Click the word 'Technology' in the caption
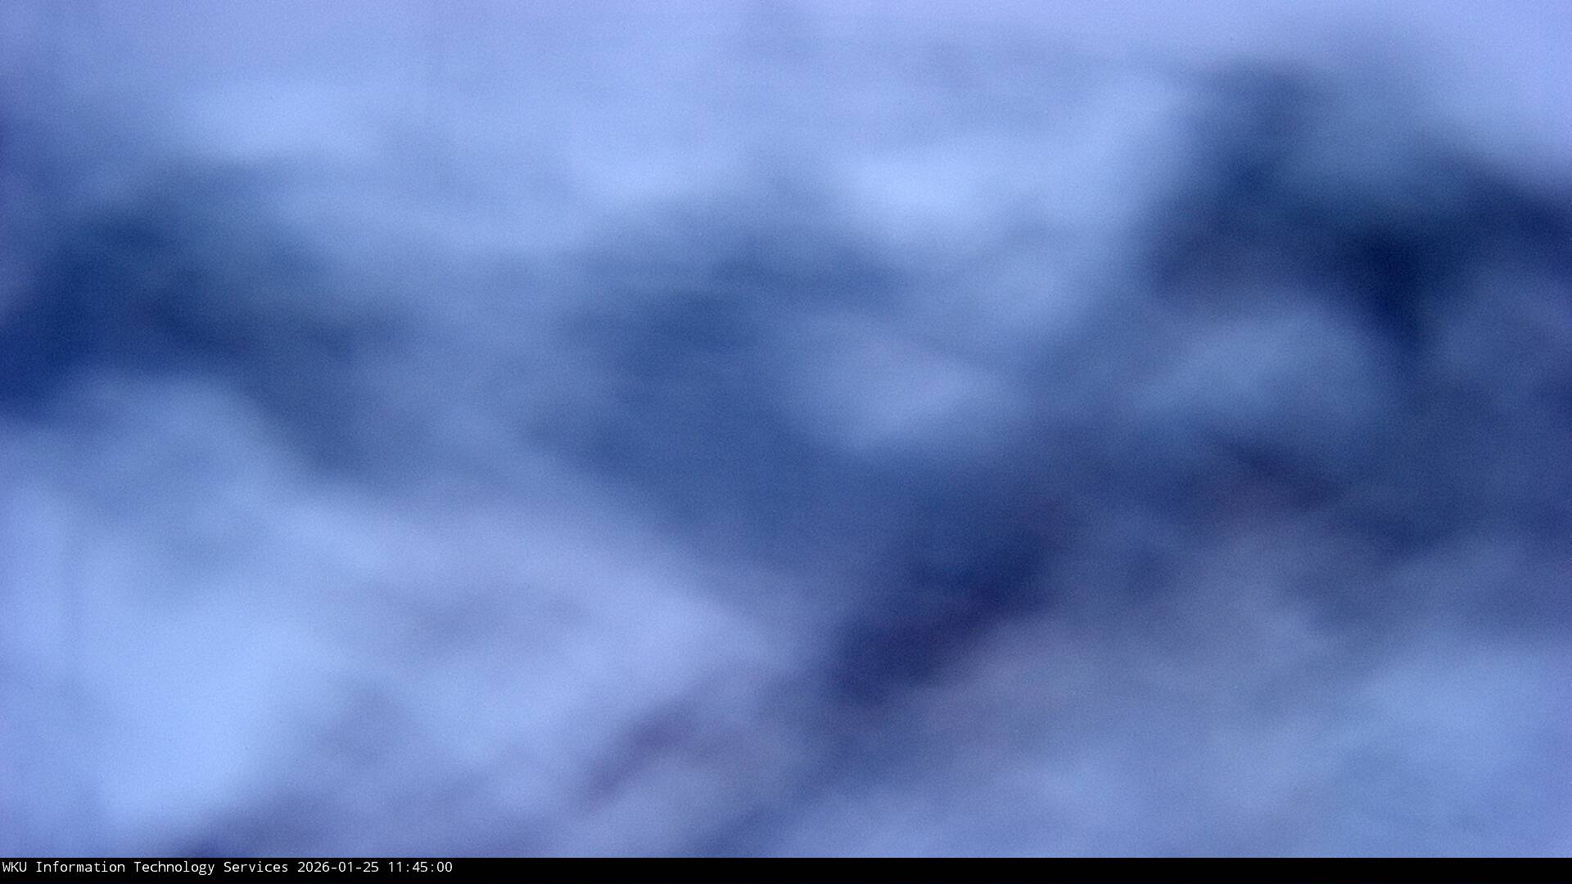This screenshot has height=884, width=1572. pos(174,868)
